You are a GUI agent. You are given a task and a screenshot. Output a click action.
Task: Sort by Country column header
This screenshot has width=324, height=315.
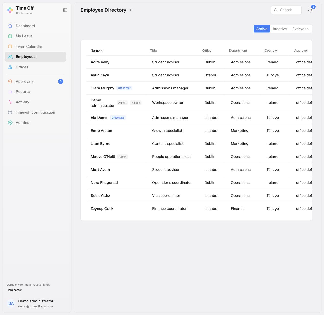coord(271,51)
